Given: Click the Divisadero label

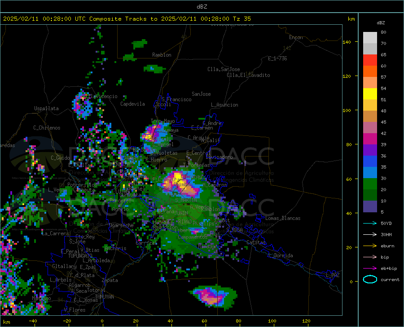Looking at the screenshot, I should pyautogui.click(x=219, y=157).
